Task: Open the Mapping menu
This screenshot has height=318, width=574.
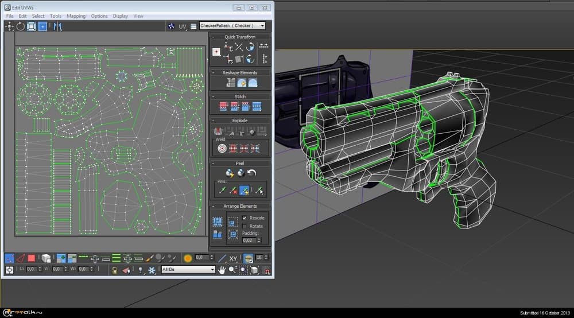Action: [x=76, y=16]
